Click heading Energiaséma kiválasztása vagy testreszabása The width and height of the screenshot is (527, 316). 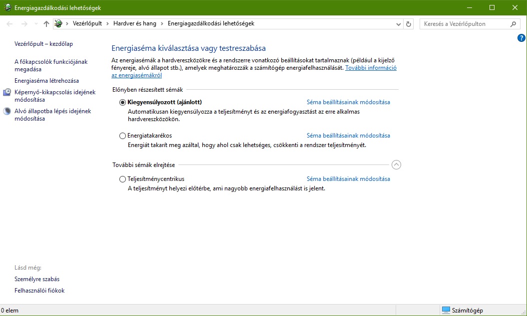(x=188, y=48)
